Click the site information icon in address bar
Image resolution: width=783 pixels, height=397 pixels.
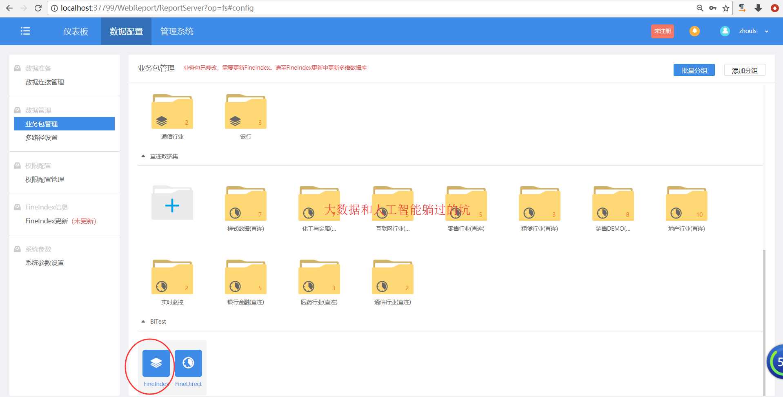point(54,8)
